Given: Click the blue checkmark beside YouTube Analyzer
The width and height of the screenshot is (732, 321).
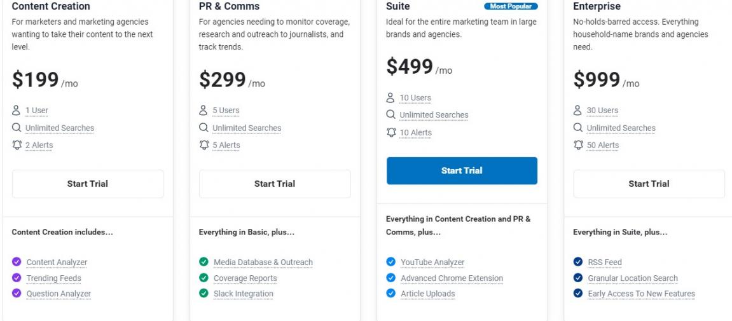Looking at the screenshot, I should pyautogui.click(x=390, y=262).
